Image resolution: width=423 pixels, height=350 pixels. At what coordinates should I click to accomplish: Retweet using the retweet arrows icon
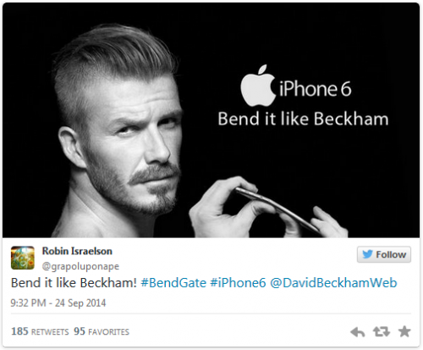pyautogui.click(x=381, y=331)
